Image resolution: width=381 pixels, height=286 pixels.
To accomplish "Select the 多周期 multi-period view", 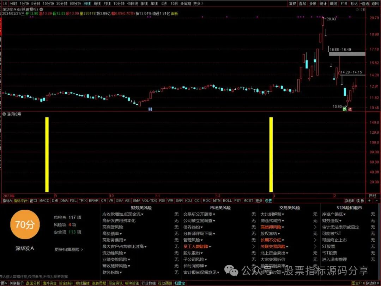I will coord(186,4).
